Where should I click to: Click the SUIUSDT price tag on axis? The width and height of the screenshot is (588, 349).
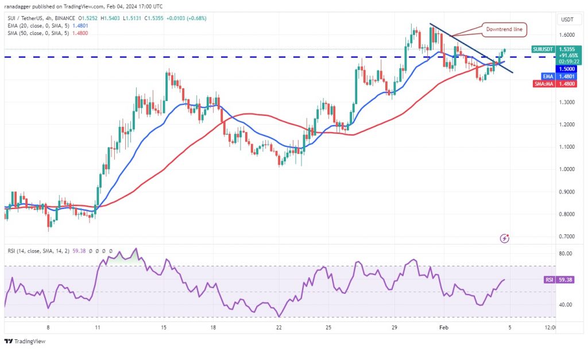tap(543, 49)
